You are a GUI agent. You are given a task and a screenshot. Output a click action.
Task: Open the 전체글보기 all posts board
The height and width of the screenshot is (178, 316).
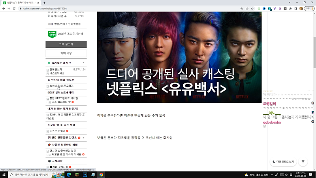click(56, 70)
